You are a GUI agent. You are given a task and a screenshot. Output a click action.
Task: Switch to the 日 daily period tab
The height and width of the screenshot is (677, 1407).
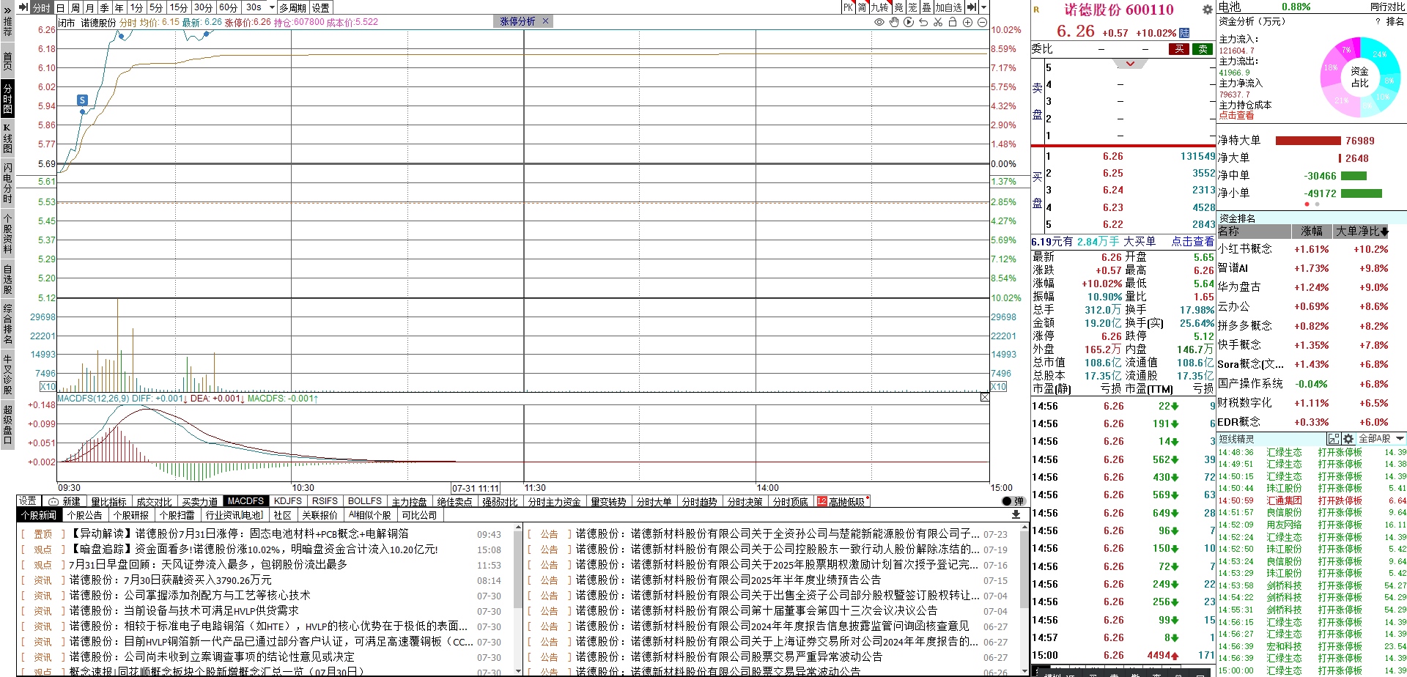pos(61,7)
